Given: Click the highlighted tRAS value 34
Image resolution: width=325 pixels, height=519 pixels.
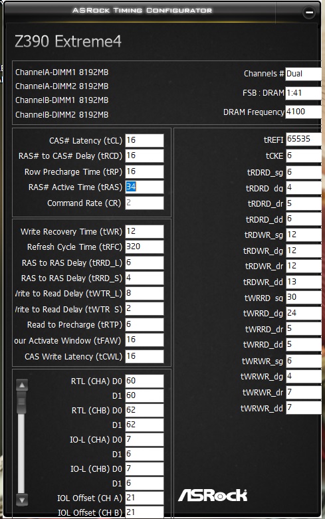Looking at the screenshot, I should coord(131,187).
